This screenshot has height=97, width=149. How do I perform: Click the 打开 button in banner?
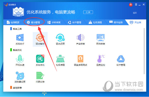(x=88, y=12)
